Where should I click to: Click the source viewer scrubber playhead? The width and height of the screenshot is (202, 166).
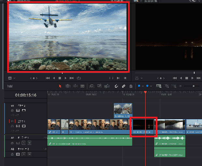point(62,73)
